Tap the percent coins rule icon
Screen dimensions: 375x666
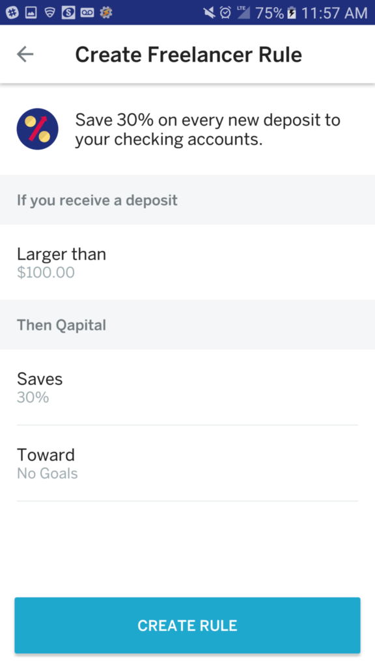click(37, 129)
